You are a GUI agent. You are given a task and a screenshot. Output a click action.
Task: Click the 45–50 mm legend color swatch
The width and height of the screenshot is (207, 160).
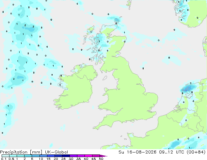(x=96, y=156)
